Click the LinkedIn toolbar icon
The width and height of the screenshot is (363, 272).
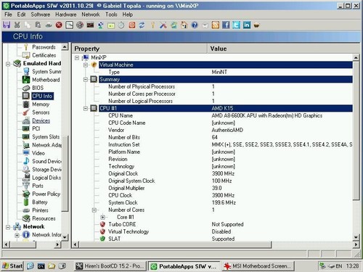[x=247, y=25]
